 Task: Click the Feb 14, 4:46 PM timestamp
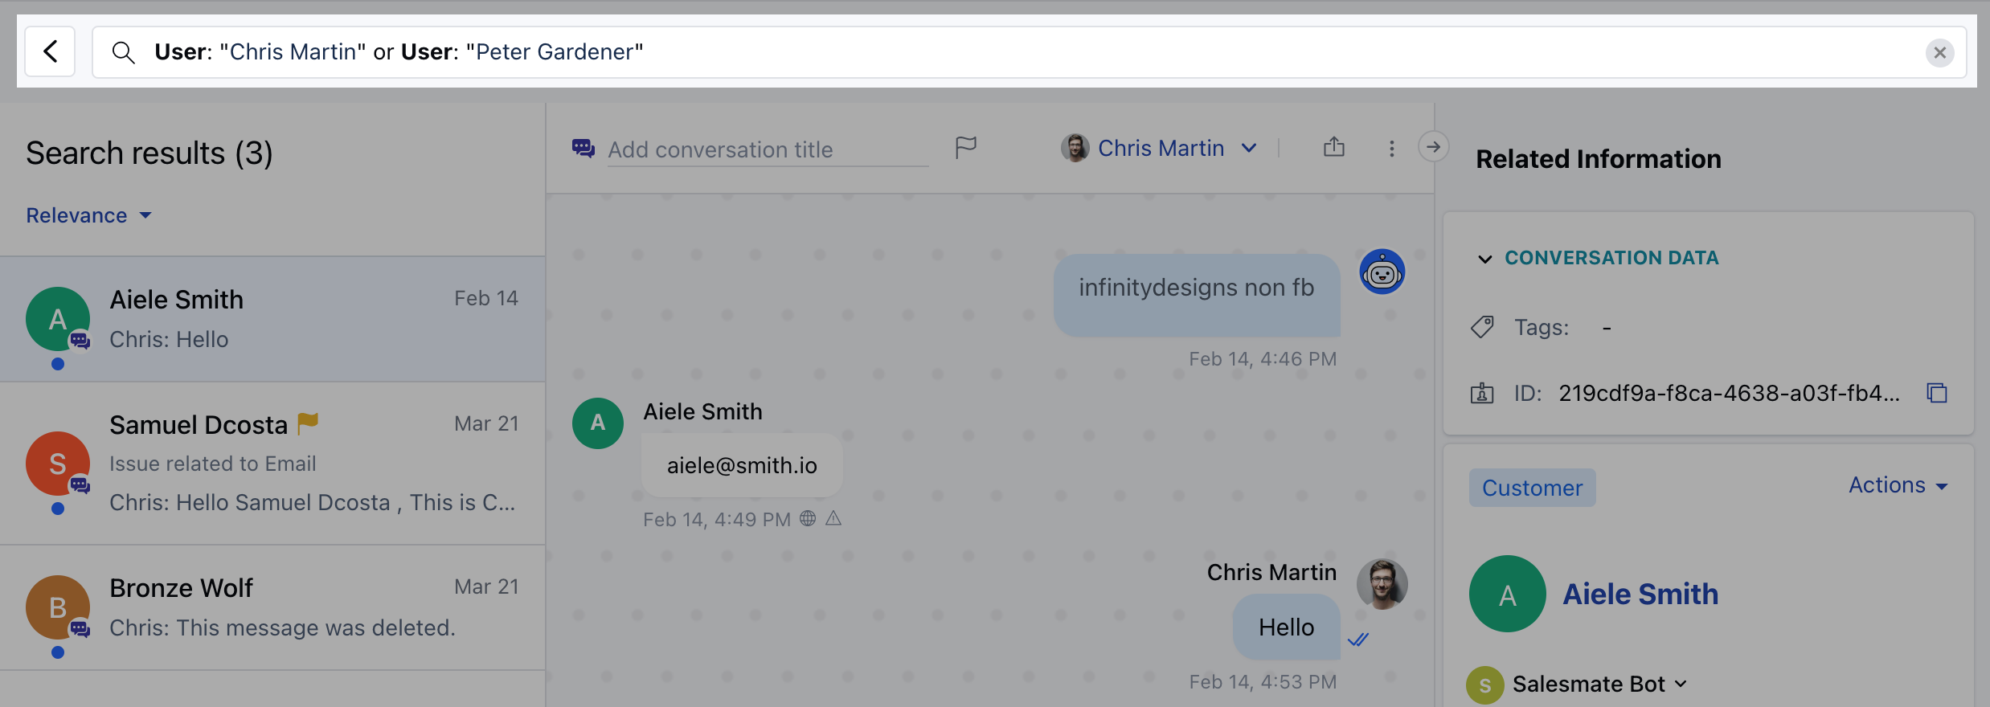(1263, 359)
